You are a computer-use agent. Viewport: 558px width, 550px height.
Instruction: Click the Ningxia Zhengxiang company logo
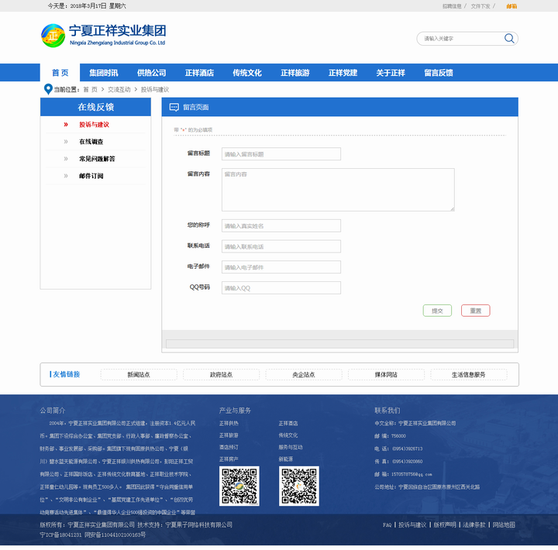(x=103, y=36)
